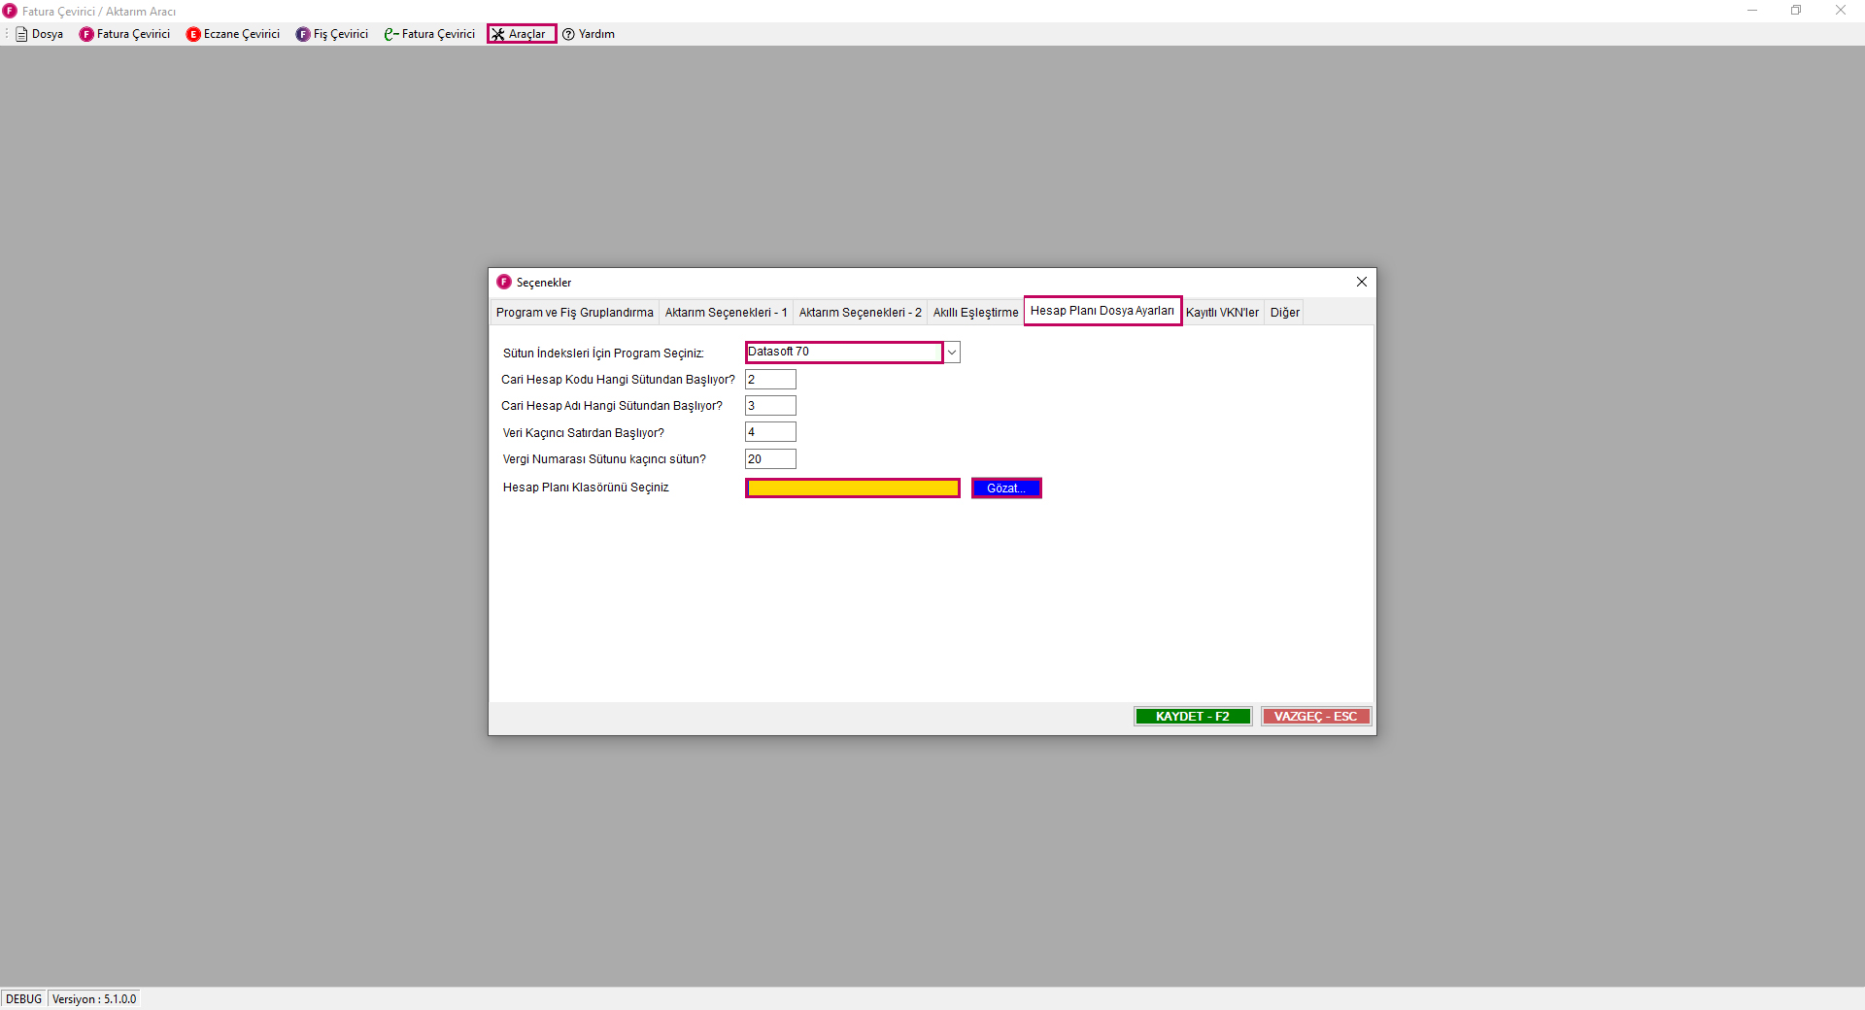Open the Dosya menu

[40, 34]
